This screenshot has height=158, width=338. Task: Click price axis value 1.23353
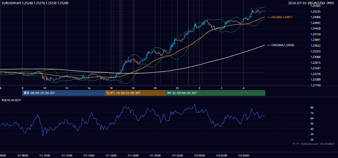[316, 51]
